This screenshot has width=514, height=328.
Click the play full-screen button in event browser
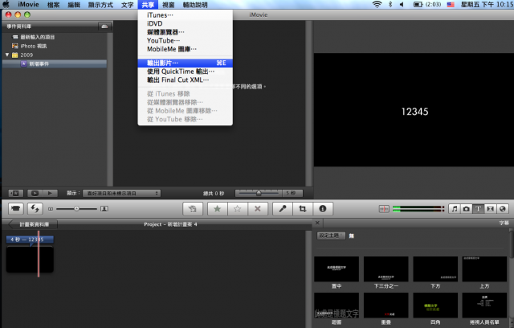(x=35, y=193)
